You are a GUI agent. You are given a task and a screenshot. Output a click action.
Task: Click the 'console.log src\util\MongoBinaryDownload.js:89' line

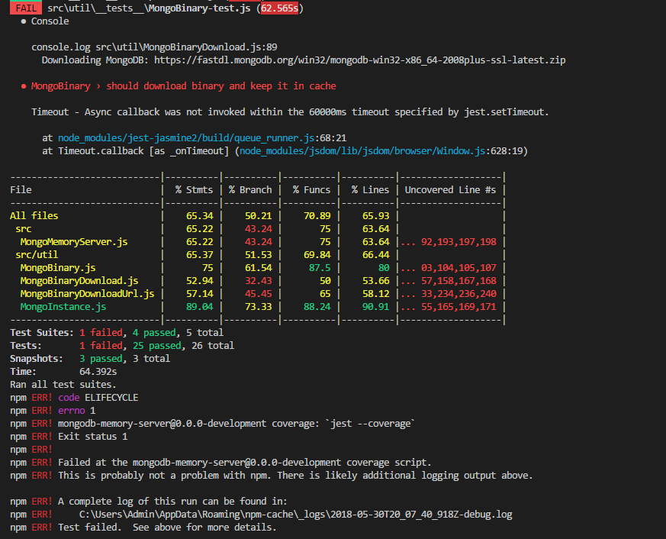154,47
